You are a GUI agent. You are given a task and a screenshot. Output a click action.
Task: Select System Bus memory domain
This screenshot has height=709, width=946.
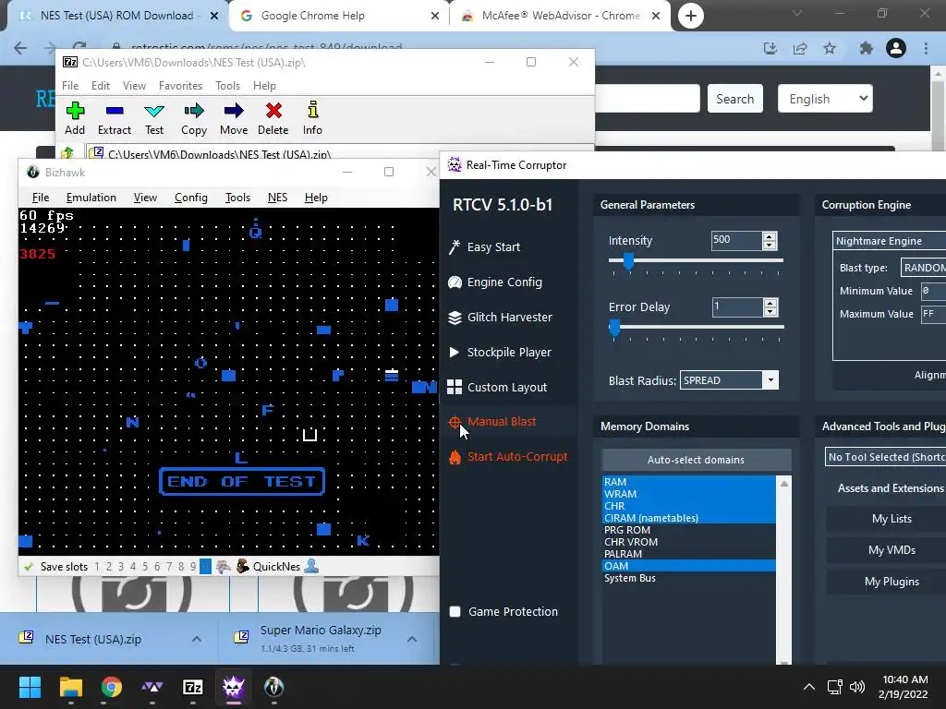tap(688, 578)
